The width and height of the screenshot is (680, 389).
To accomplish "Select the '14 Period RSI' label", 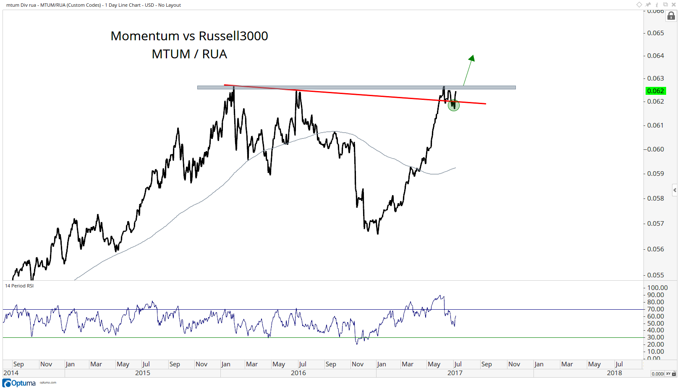I will click(x=19, y=286).
